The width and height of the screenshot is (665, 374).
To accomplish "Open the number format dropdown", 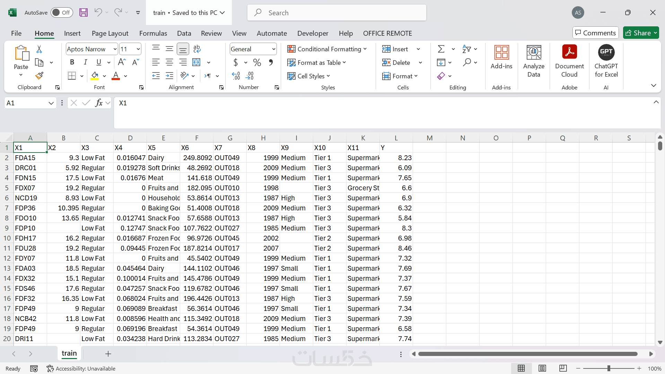I will click(274, 49).
